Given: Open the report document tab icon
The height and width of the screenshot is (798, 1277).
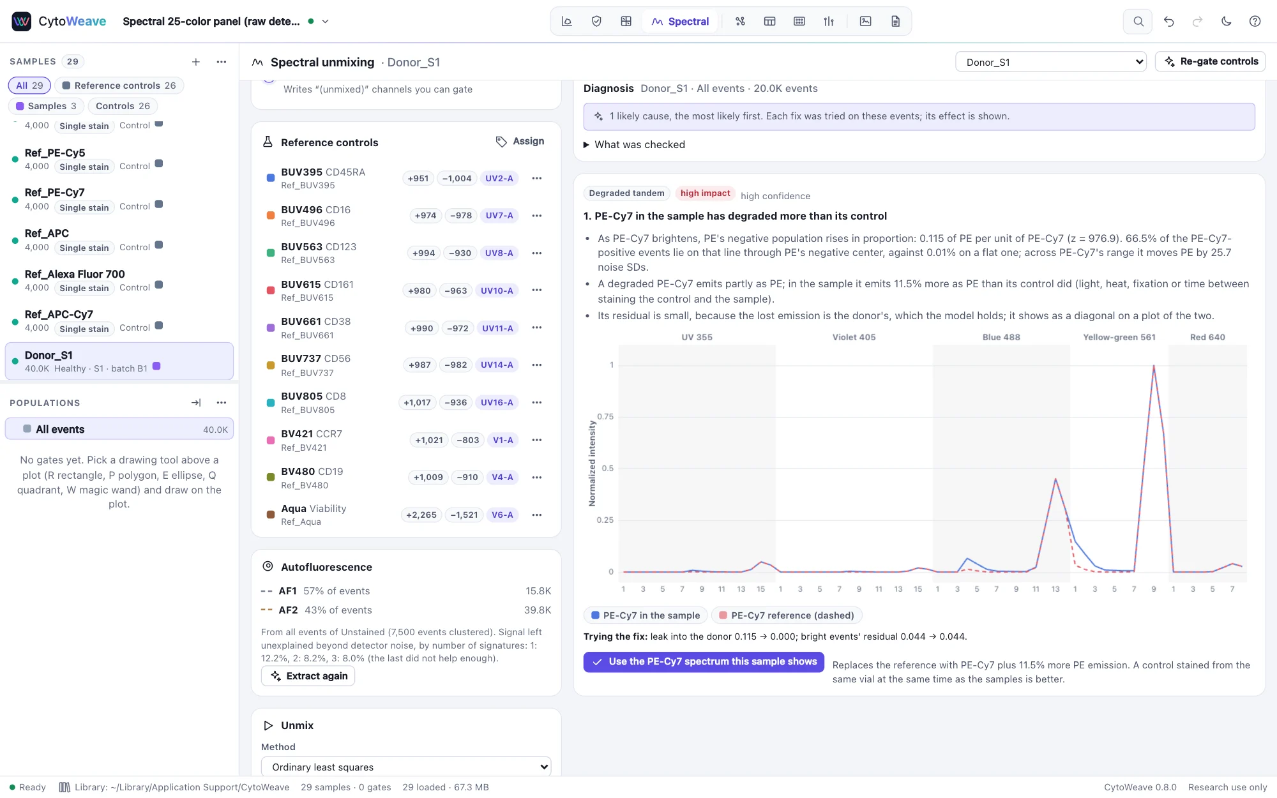Looking at the screenshot, I should tap(895, 21).
